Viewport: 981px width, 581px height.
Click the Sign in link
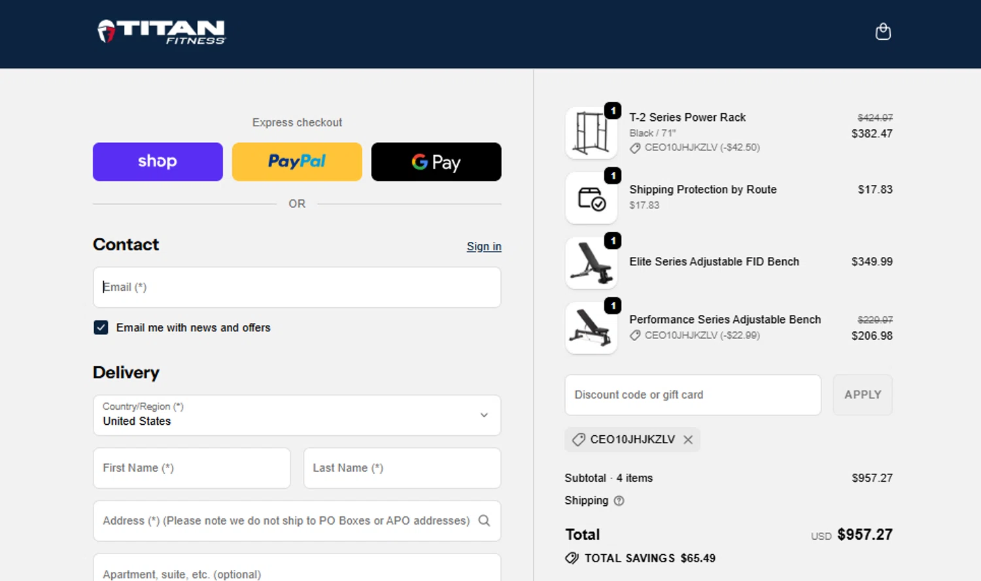[484, 246]
